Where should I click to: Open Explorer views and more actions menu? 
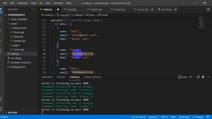tap(33, 9)
